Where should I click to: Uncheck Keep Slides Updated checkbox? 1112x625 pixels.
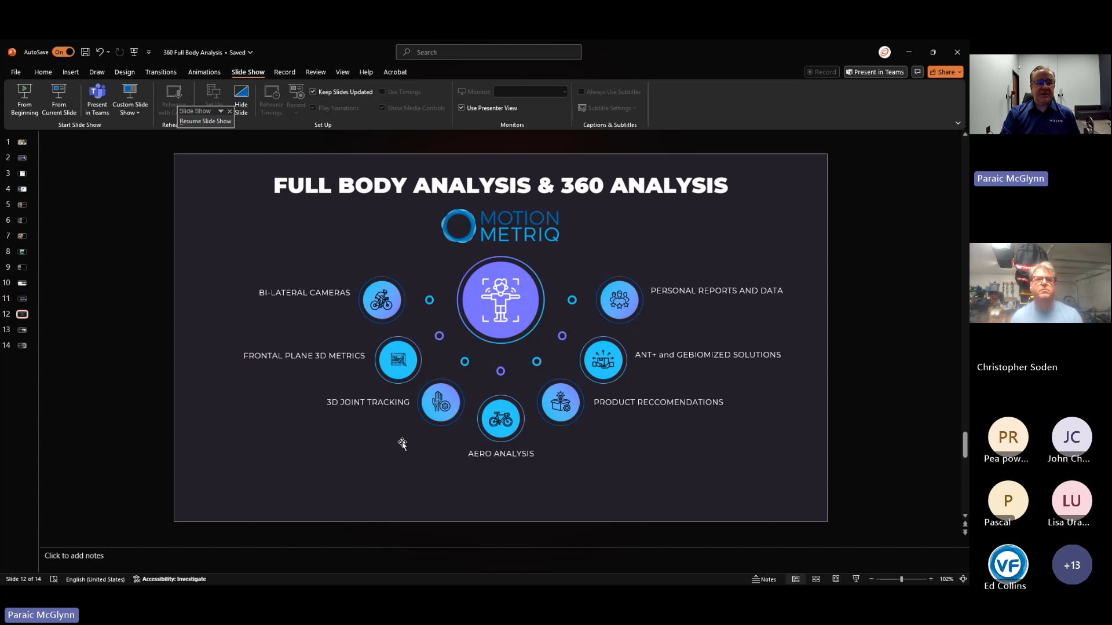point(313,91)
